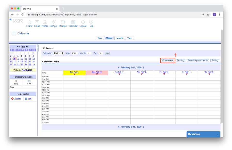
Task: Open the Calender Main dropdown
Action: (59, 53)
